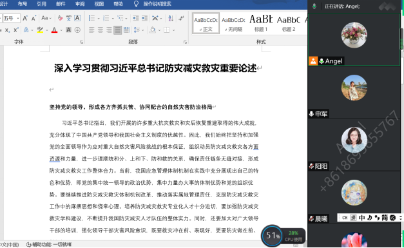Click the 中 input mode icon in IME bar

pos(361,218)
